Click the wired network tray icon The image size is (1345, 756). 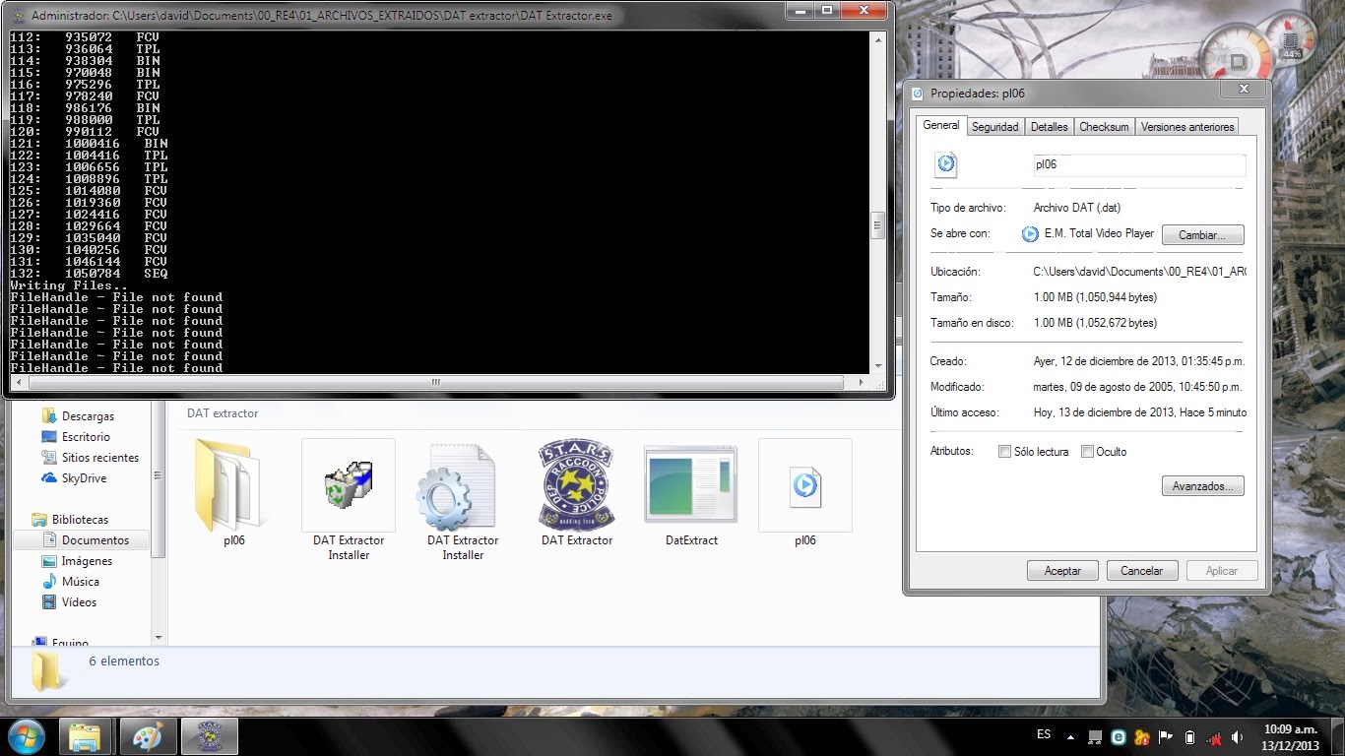[x=1095, y=736]
